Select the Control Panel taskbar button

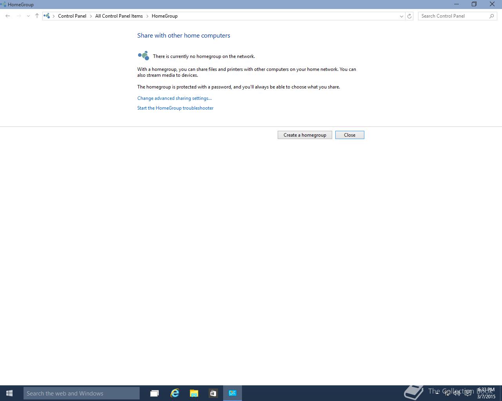233,393
